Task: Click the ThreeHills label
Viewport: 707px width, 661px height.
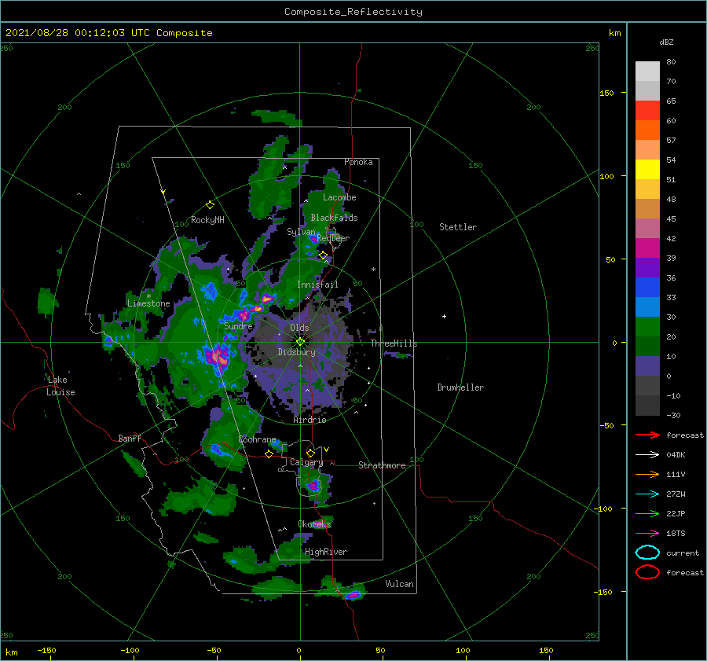Action: tap(394, 343)
